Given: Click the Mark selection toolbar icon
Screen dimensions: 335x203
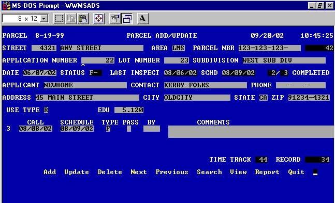Looking at the screenshot, I should (x=59, y=19).
